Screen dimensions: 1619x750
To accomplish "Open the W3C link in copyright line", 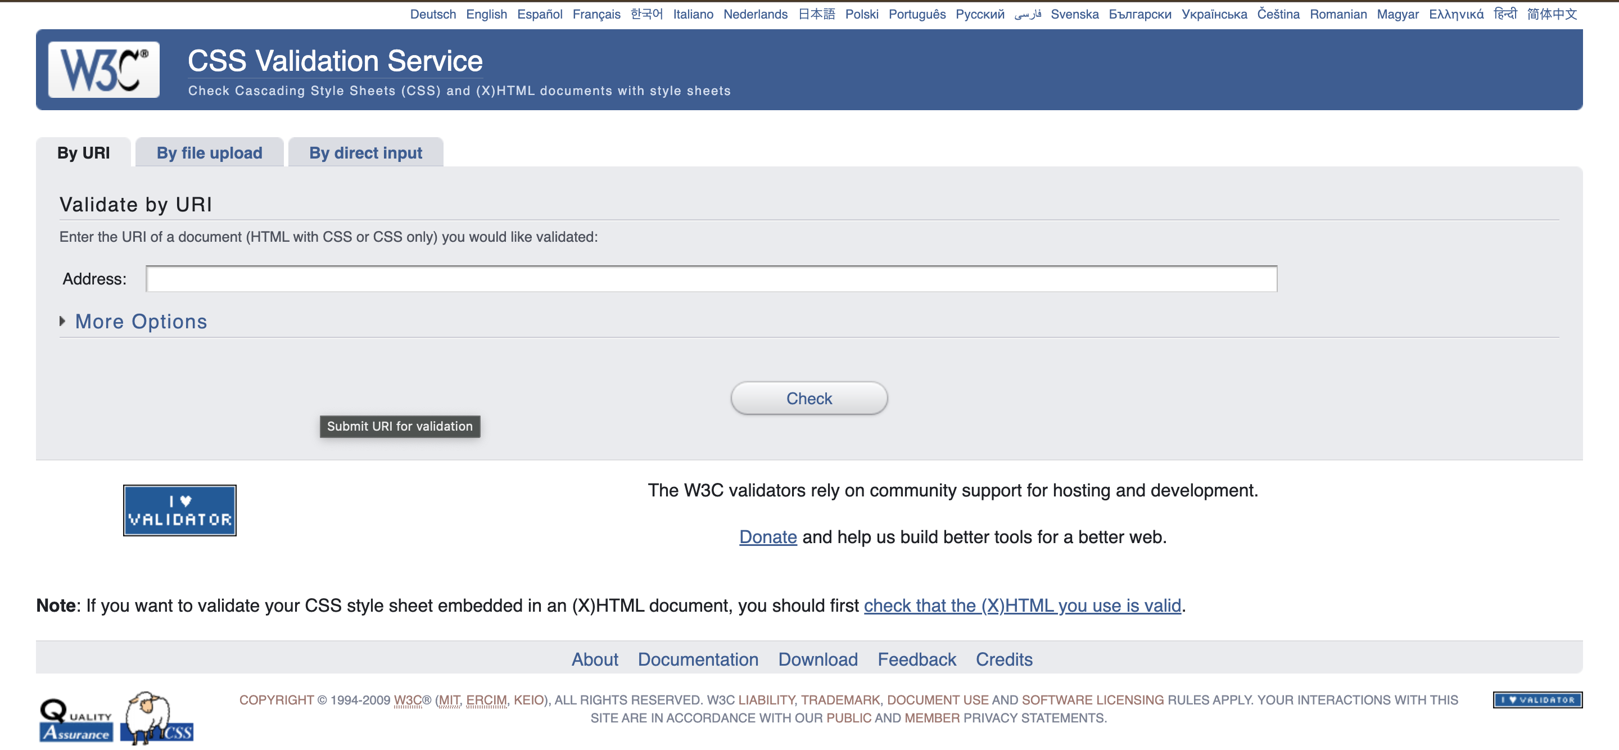I will 408,700.
